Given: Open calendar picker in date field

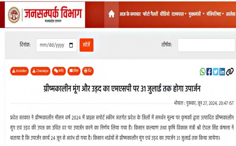Looking at the screenshot, I should pos(71,45).
